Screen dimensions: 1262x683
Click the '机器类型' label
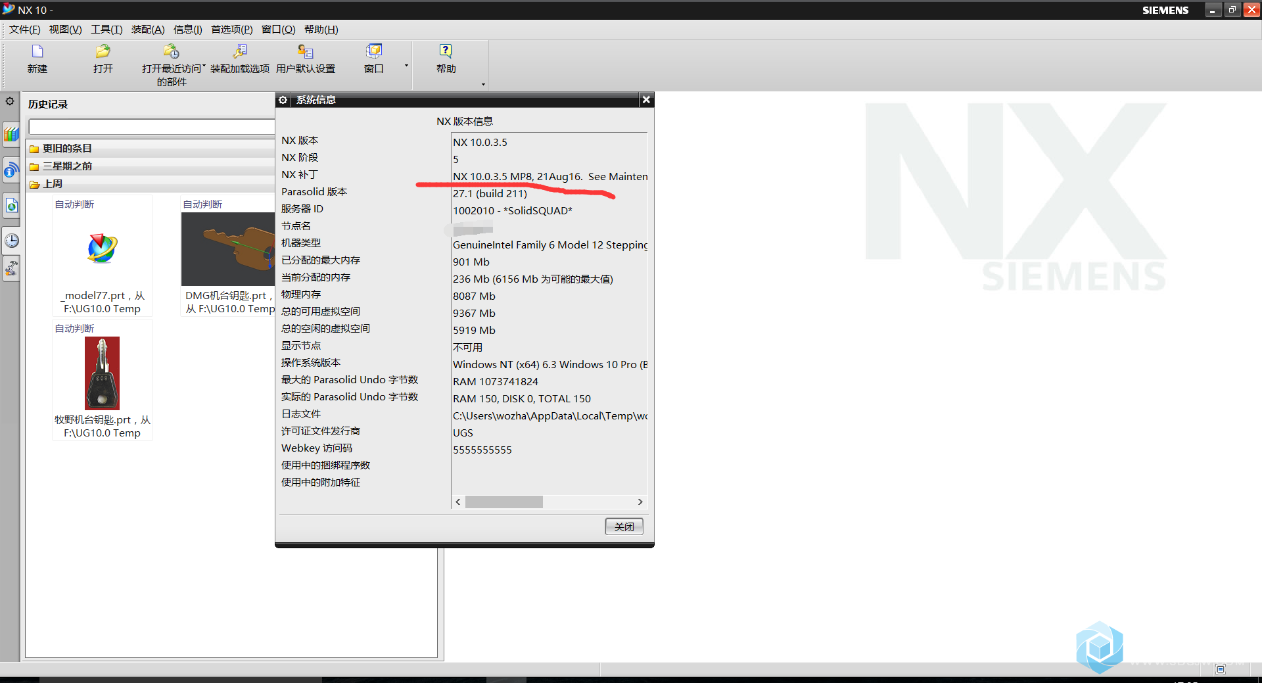point(301,243)
